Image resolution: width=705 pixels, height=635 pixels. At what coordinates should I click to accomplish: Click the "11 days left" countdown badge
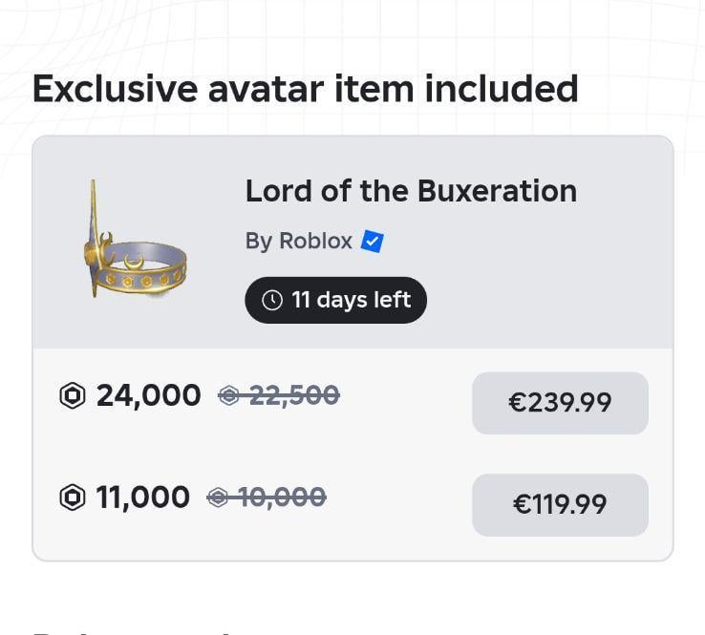coord(335,300)
